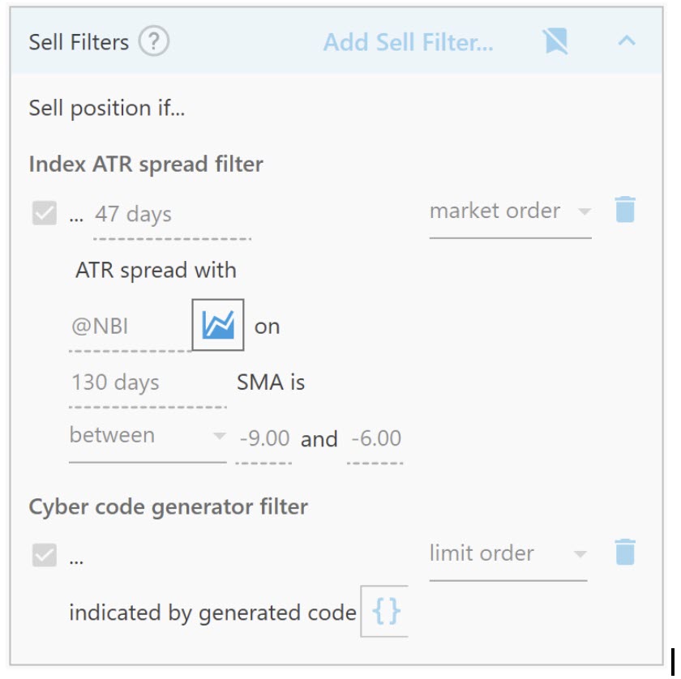Open the limit order type dropdown

[x=508, y=554]
